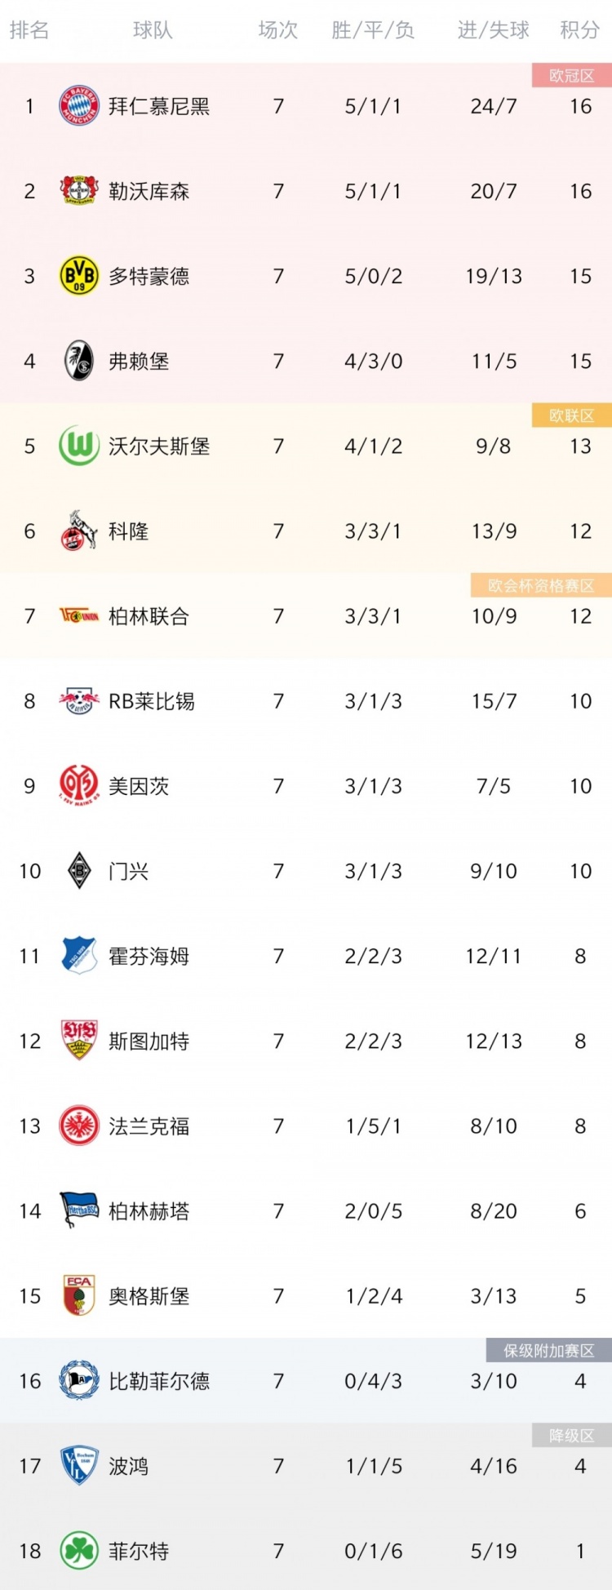Open the SC Freiburg team crest
The height and width of the screenshot is (1590, 612).
79,361
